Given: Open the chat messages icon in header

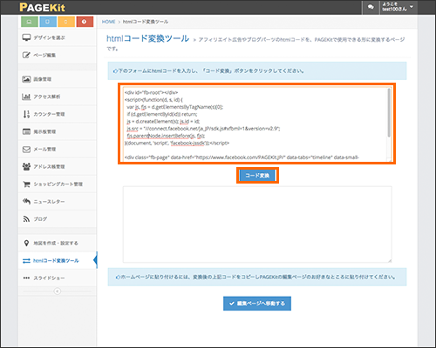Looking at the screenshot, I should [x=371, y=7].
